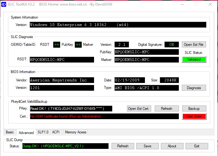Screen dimensions: 218x156
Task: Click the Backup button
Action: [x=194, y=109]
